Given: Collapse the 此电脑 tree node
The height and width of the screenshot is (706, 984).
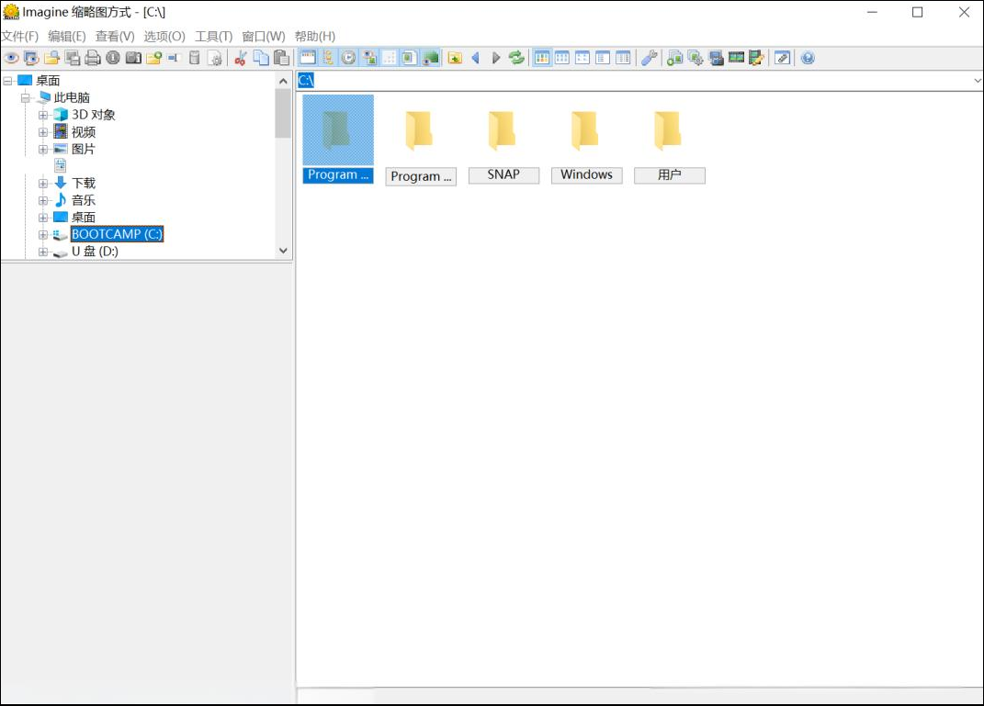Looking at the screenshot, I should [26, 98].
